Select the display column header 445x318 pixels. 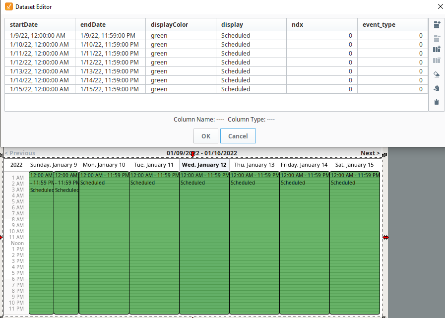coord(251,25)
